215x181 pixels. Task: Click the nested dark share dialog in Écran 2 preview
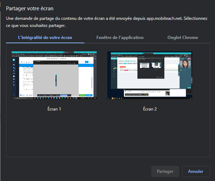point(151,67)
